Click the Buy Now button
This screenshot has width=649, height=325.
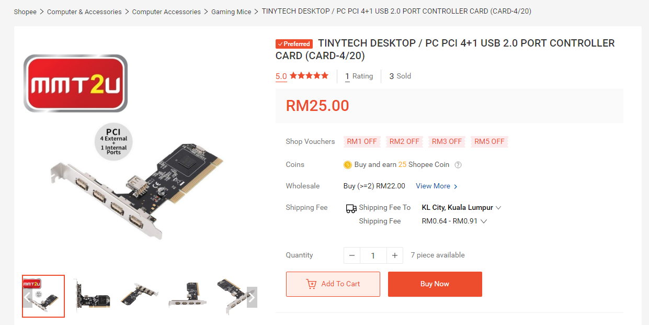point(435,284)
